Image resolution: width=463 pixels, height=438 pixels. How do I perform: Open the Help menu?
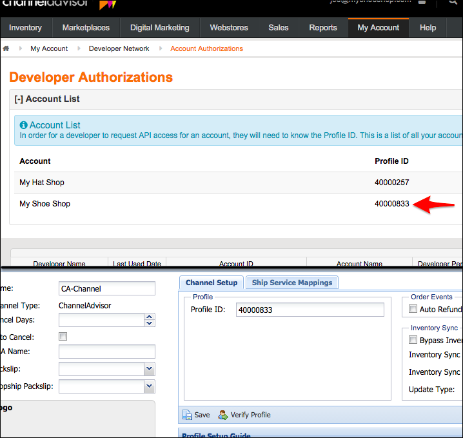tap(428, 28)
